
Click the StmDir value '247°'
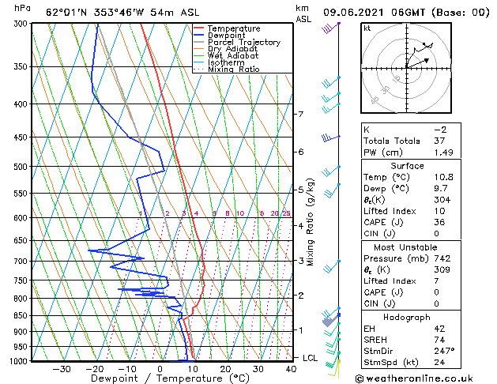tap(444, 351)
